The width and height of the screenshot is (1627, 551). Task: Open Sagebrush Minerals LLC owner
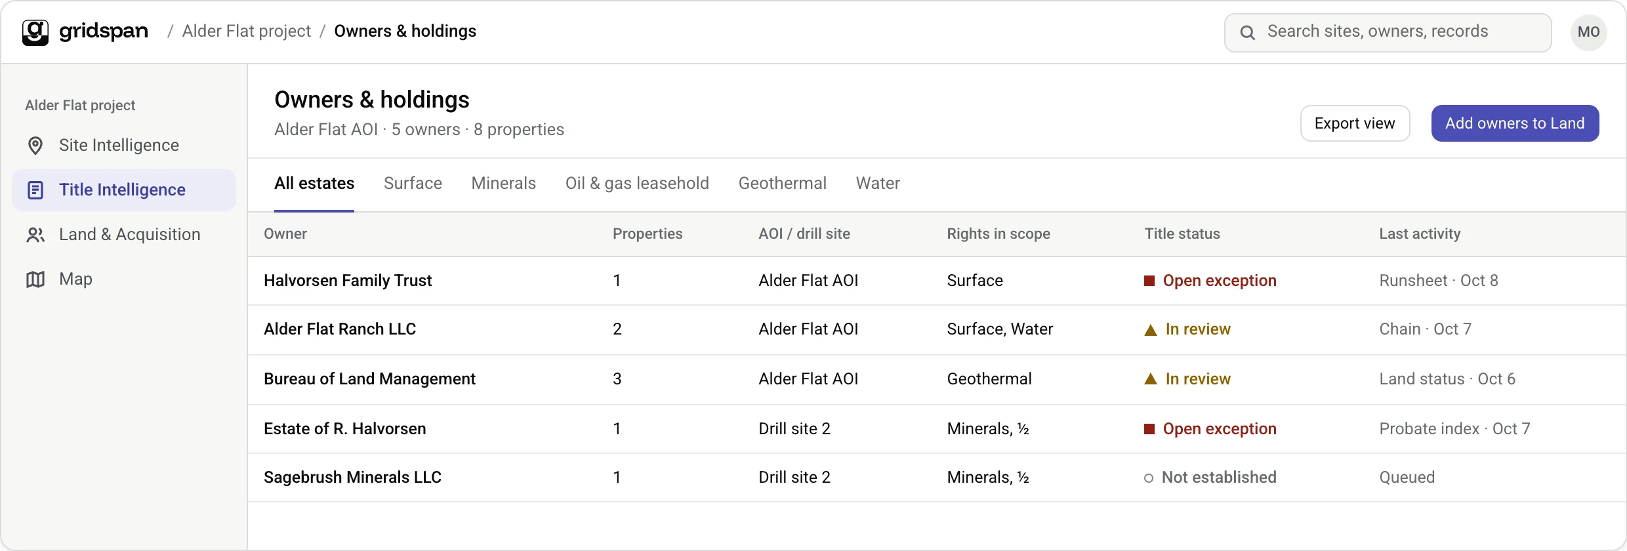point(352,478)
